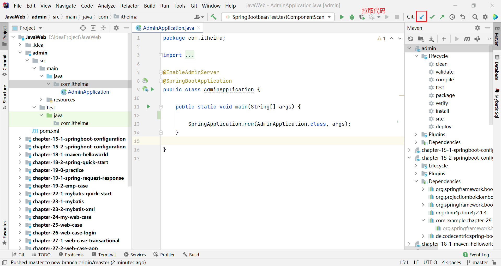Toggle Maven offline mode button
Image resolution: width=501 pixels, height=266 pixels.
[477, 39]
